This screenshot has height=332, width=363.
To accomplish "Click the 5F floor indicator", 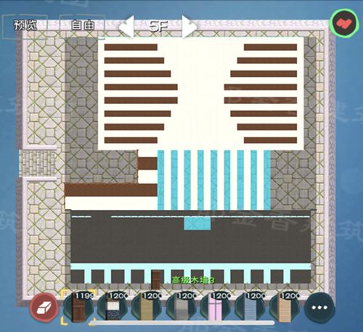I will [158, 26].
